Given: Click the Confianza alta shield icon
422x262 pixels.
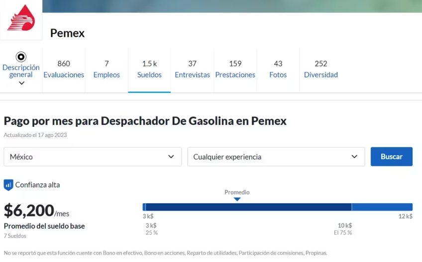Looking at the screenshot, I should point(8,185).
